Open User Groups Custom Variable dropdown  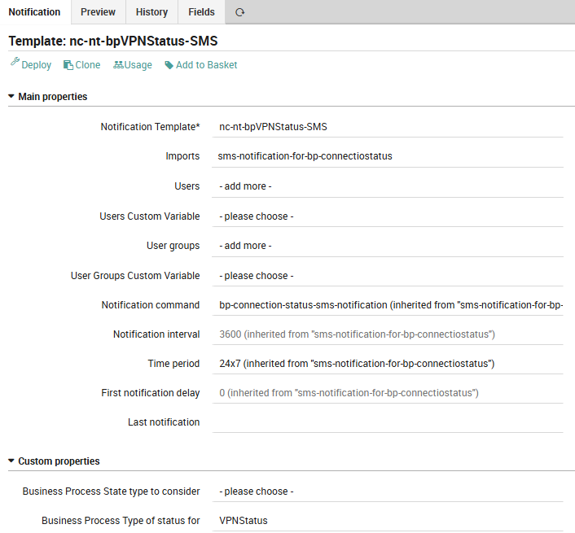[x=388, y=276]
